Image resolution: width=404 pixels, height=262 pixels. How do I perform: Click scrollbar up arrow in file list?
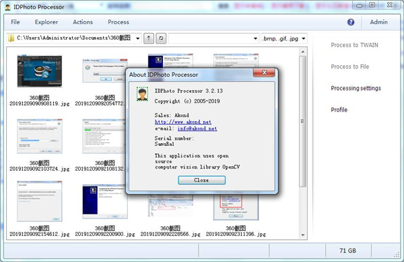click(303, 52)
